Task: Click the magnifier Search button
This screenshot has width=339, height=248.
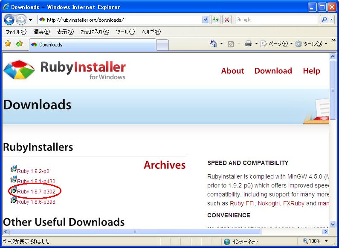Action: [x=324, y=20]
